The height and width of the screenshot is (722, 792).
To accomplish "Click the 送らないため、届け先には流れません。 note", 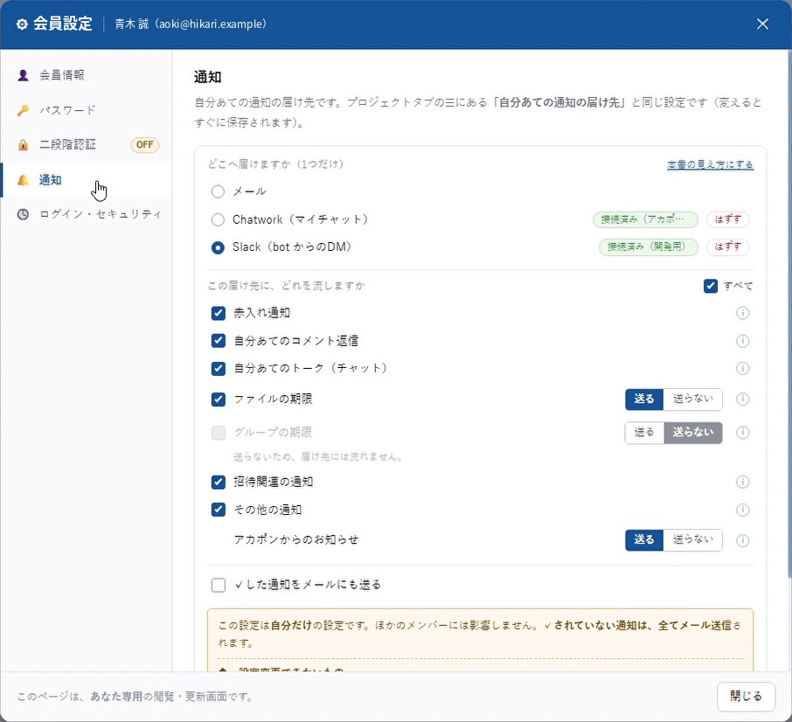I will 318,457.
